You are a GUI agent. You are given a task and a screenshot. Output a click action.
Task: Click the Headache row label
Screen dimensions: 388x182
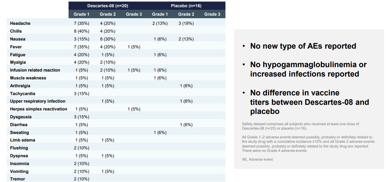tap(20, 23)
